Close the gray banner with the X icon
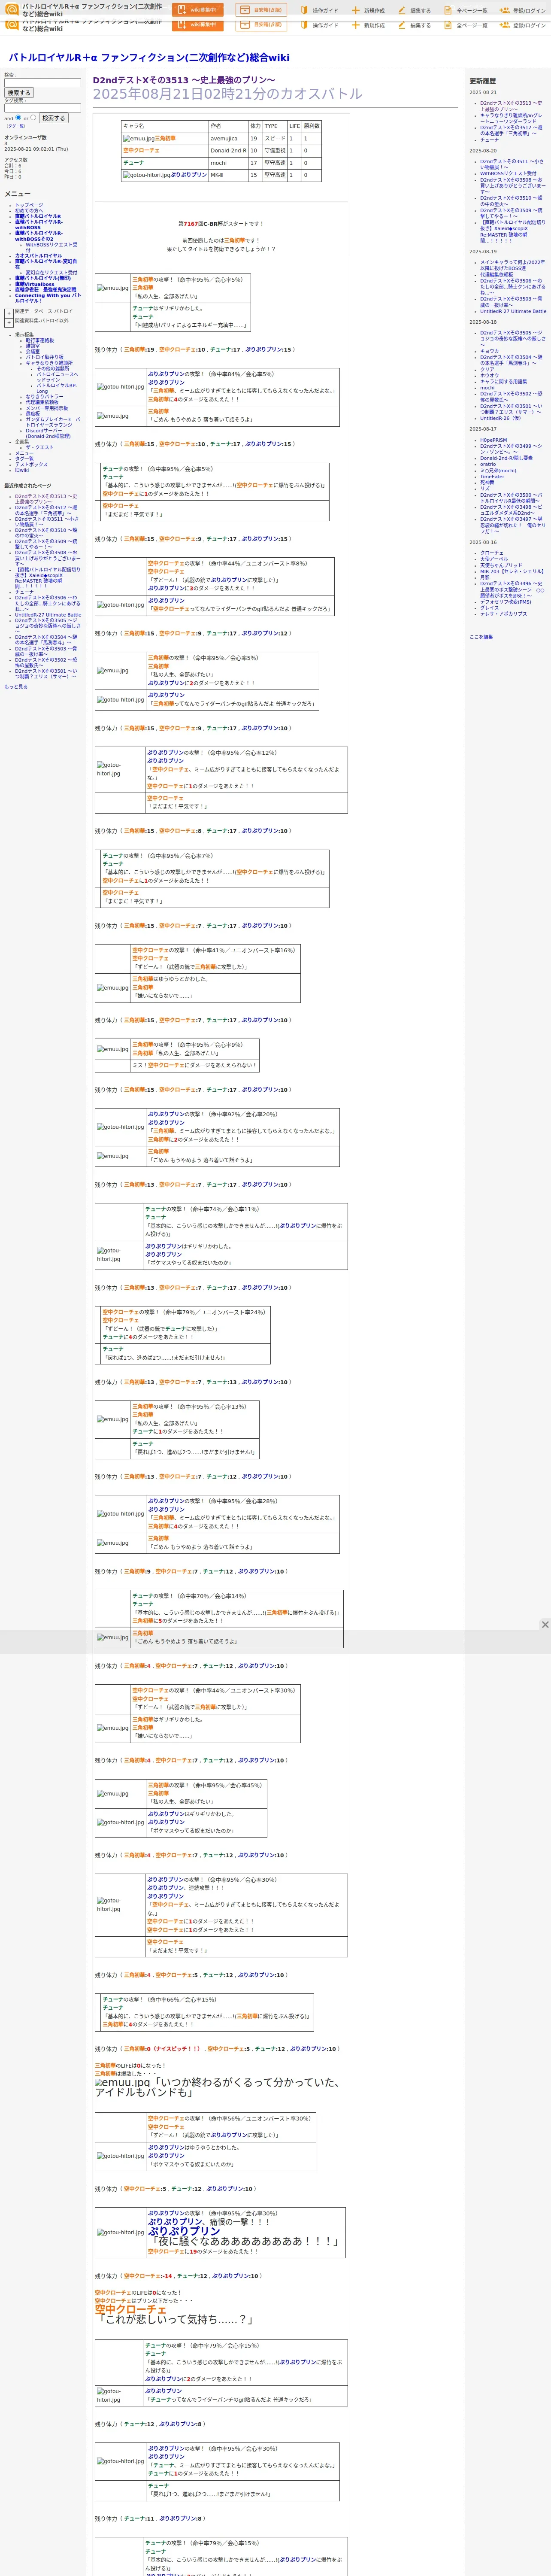Image resolution: width=551 pixels, height=2576 pixels. (x=545, y=1625)
